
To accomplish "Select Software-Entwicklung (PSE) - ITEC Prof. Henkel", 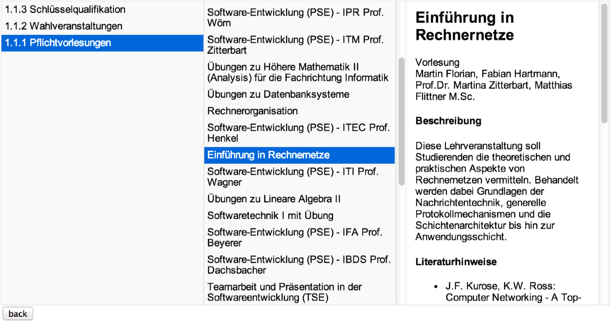I will [x=298, y=132].
